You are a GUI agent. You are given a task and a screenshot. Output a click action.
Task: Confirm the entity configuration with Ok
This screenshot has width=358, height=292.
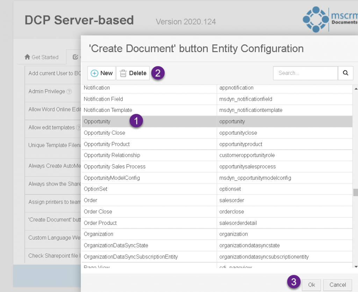click(x=311, y=285)
